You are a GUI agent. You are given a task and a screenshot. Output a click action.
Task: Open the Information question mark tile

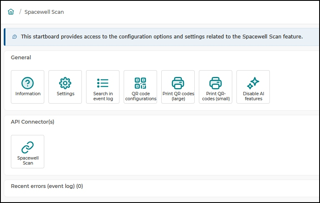[x=28, y=87]
